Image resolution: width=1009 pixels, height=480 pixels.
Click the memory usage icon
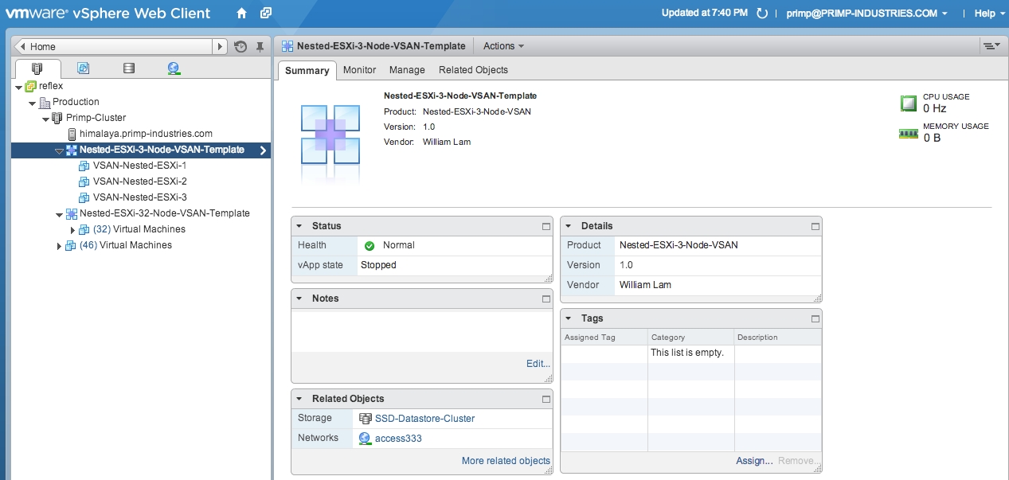pos(909,134)
